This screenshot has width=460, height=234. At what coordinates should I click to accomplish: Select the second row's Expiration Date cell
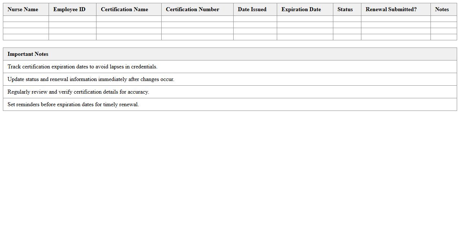(305, 25)
